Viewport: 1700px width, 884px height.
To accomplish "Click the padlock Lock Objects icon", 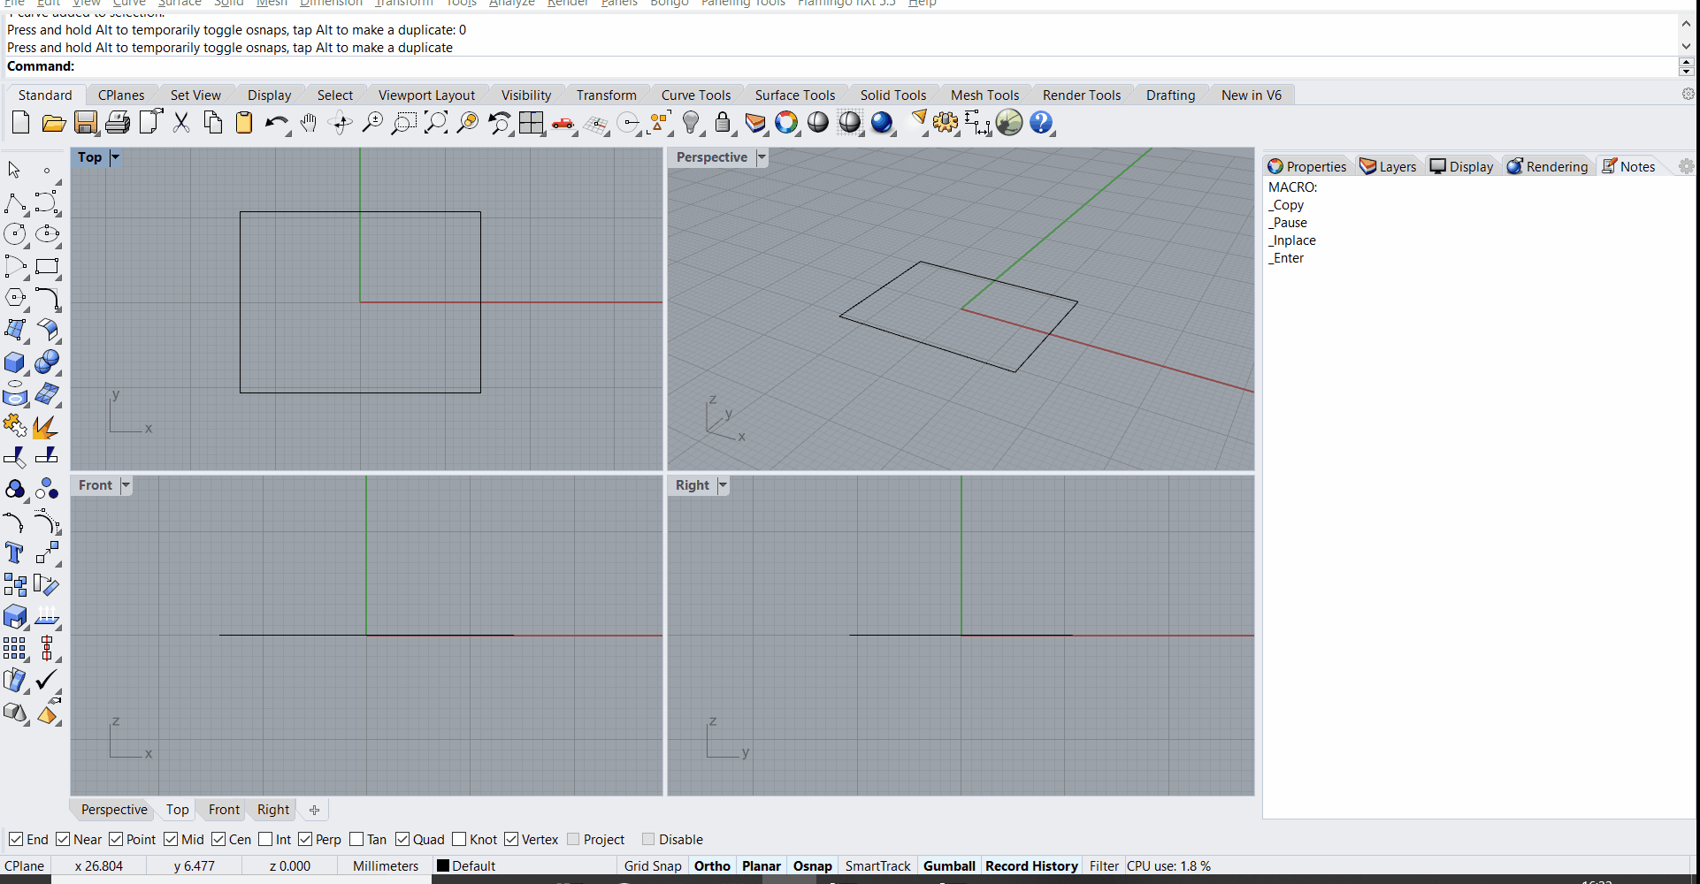I will click(723, 123).
